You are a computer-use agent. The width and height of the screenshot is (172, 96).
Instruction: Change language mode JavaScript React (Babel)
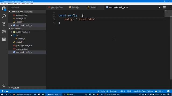(x=143, y=91)
